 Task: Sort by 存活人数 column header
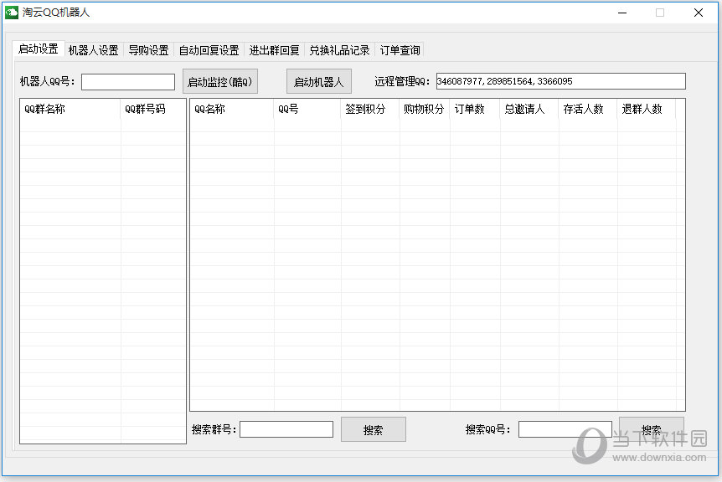(588, 109)
